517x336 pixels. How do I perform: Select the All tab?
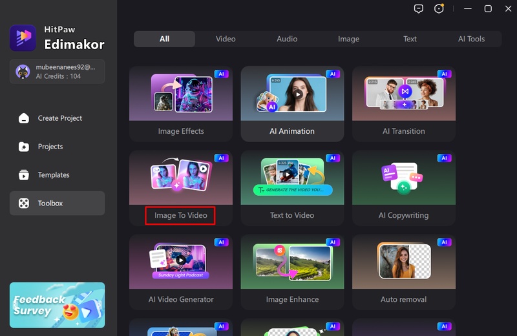tap(165, 39)
